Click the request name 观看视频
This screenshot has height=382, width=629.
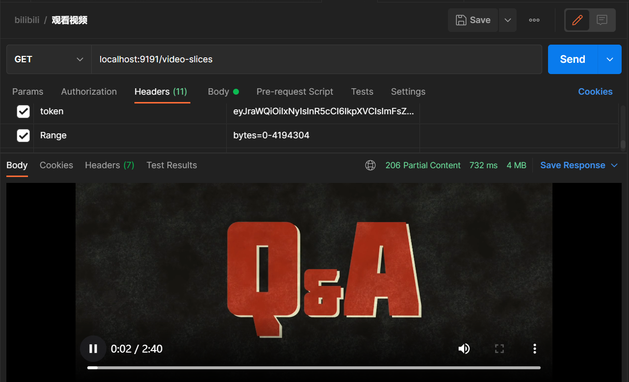tap(70, 20)
